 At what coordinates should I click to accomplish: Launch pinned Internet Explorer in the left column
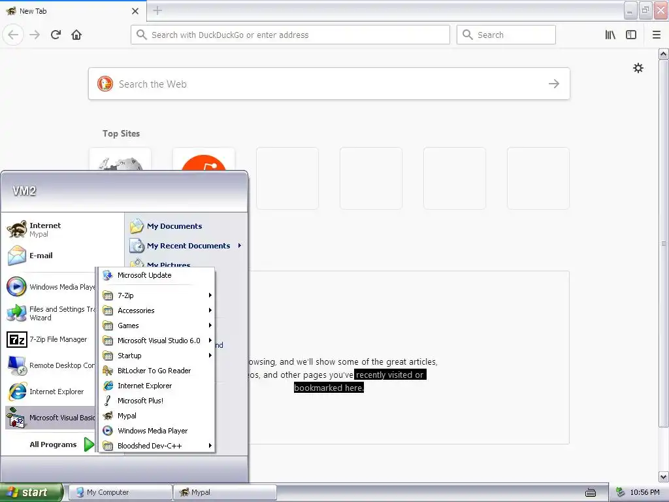(50, 392)
